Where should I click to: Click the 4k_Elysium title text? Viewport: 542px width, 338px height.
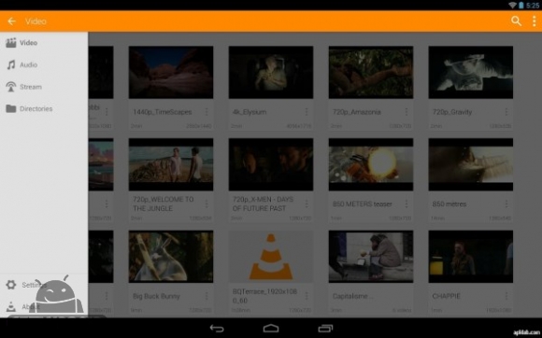coord(250,112)
